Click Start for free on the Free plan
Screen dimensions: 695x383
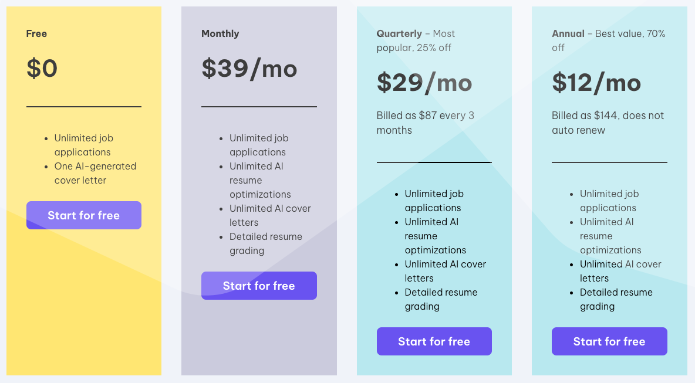[83, 215]
